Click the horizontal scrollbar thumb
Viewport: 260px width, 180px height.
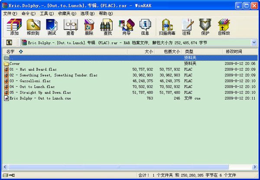[118, 167]
